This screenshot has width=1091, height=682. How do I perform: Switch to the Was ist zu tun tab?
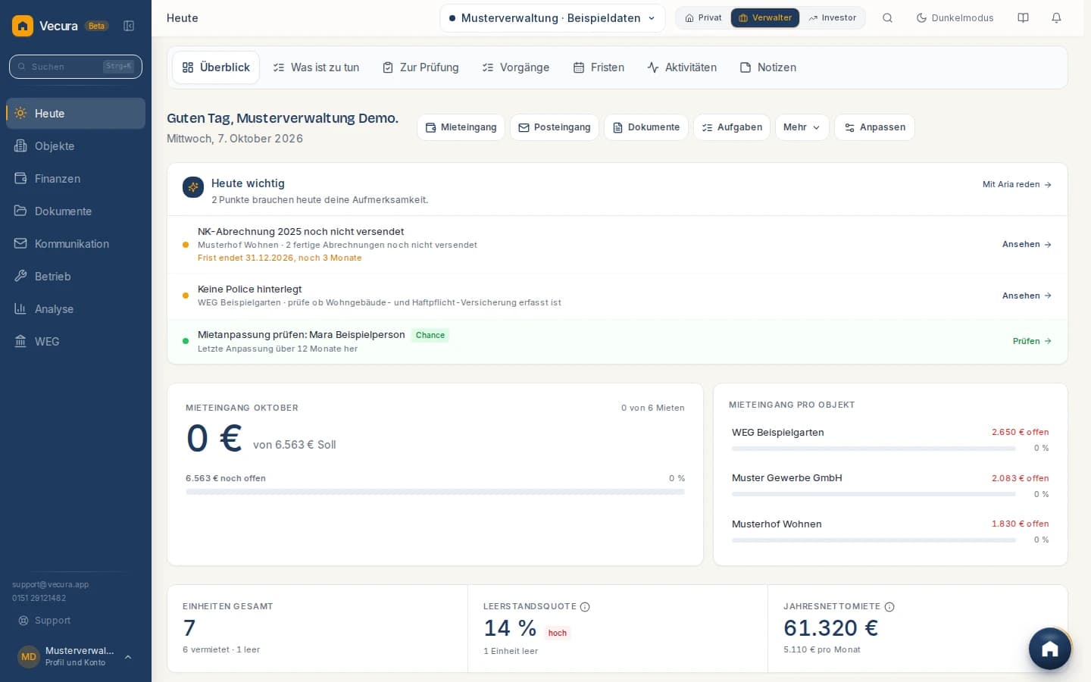pos(316,67)
